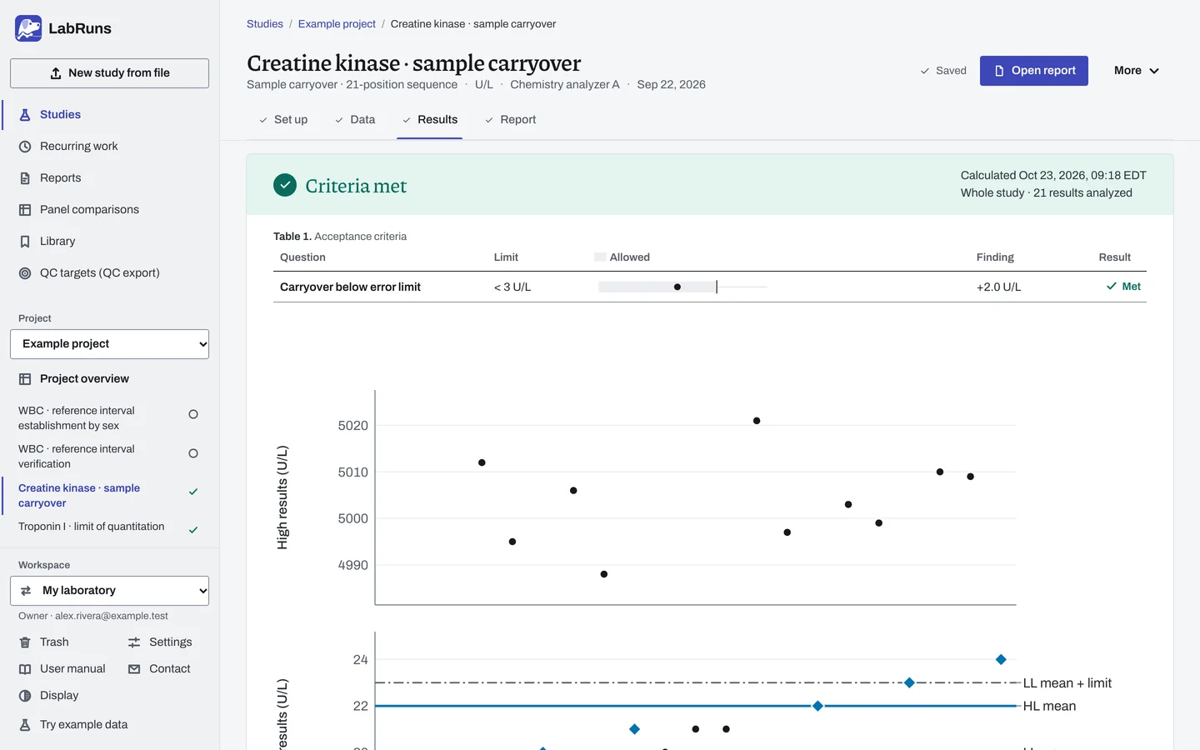This screenshot has height=750, width=1200.
Task: Open the More menu chevron
Action: pyautogui.click(x=1154, y=71)
